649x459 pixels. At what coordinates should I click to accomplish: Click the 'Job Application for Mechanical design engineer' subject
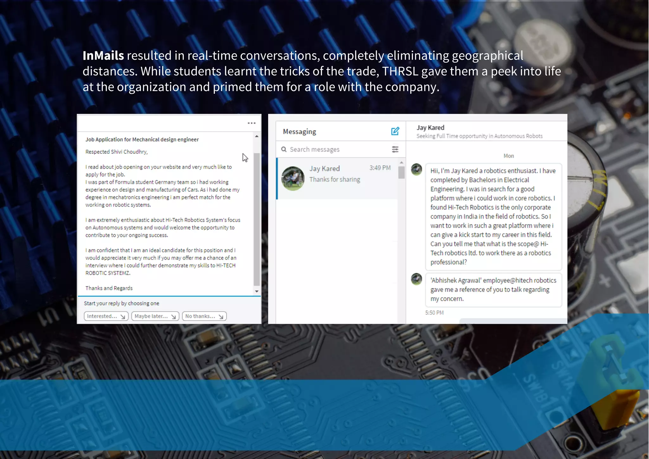coord(142,140)
